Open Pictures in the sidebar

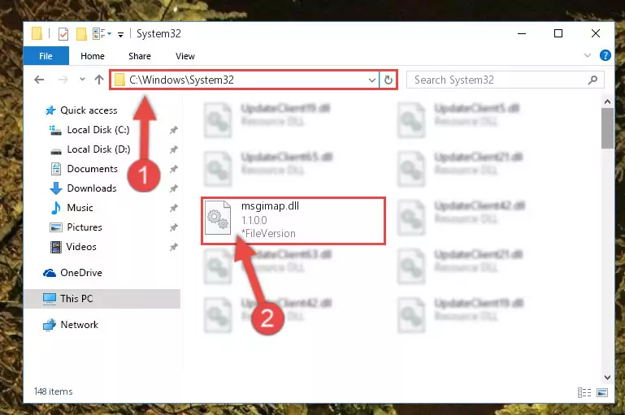pyautogui.click(x=85, y=227)
